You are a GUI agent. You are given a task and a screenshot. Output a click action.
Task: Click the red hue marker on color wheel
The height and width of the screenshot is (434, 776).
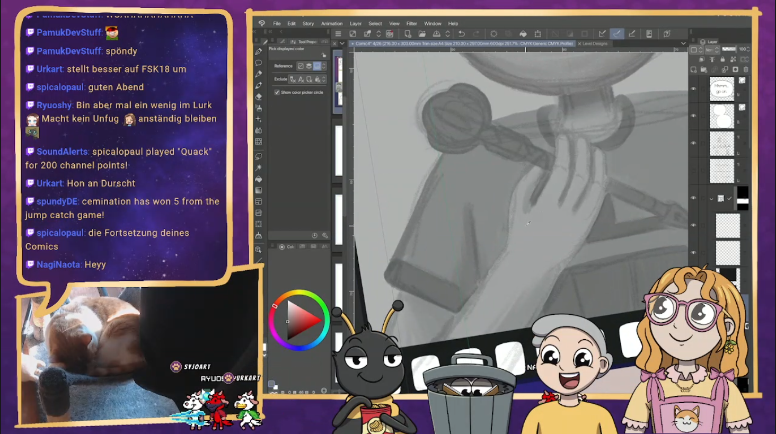click(x=275, y=306)
